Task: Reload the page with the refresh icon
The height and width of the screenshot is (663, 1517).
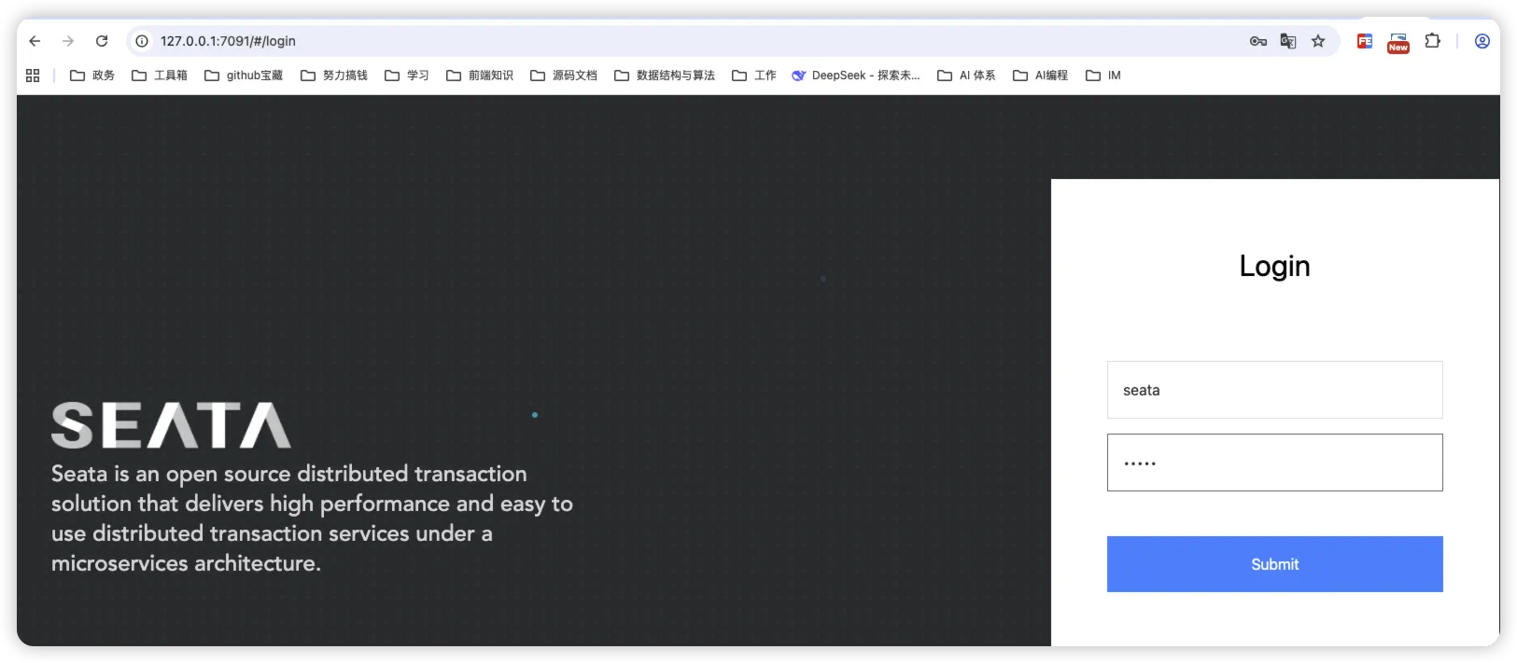Action: (102, 41)
